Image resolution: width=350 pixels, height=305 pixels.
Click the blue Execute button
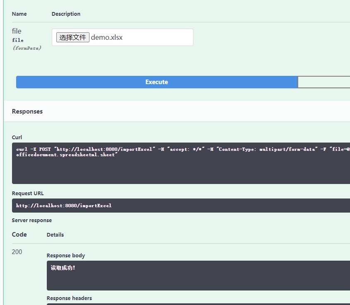157,82
